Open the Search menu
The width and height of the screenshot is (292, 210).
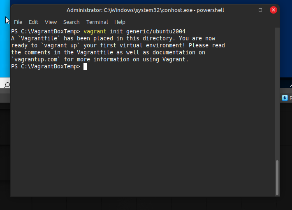click(71, 22)
